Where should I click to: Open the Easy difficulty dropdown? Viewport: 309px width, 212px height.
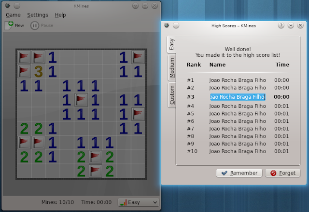click(x=139, y=202)
